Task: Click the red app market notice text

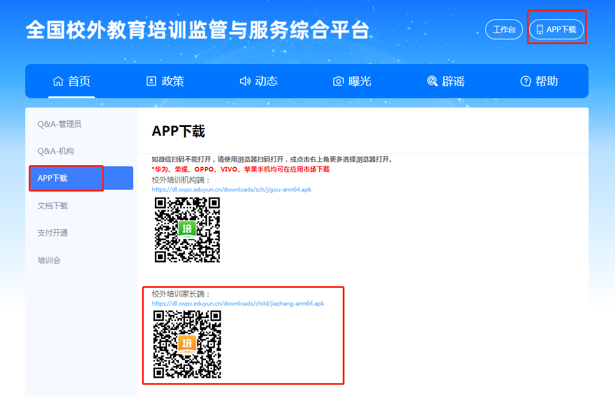Action: point(241,169)
